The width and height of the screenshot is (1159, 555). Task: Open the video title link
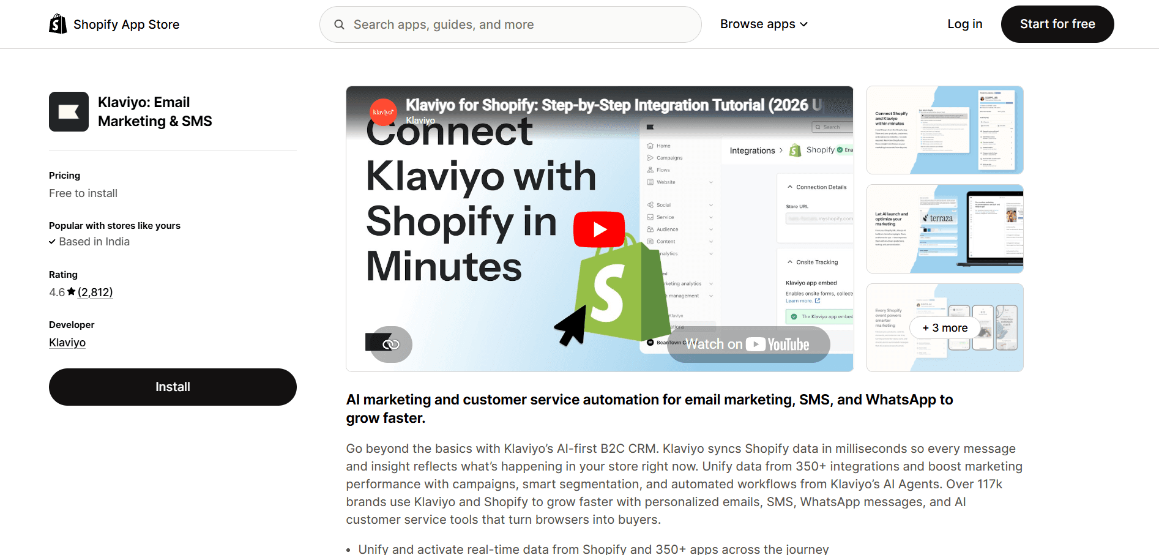[x=614, y=105]
